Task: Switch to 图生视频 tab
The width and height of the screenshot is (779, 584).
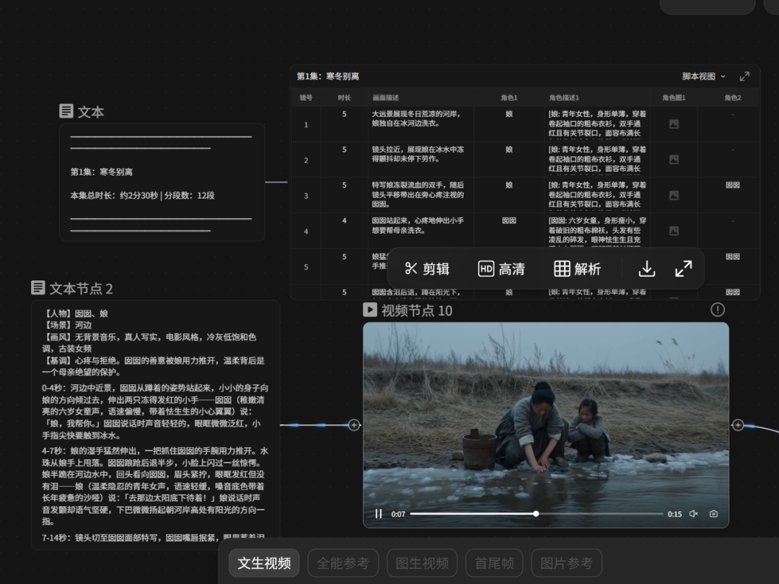Action: 422,563
